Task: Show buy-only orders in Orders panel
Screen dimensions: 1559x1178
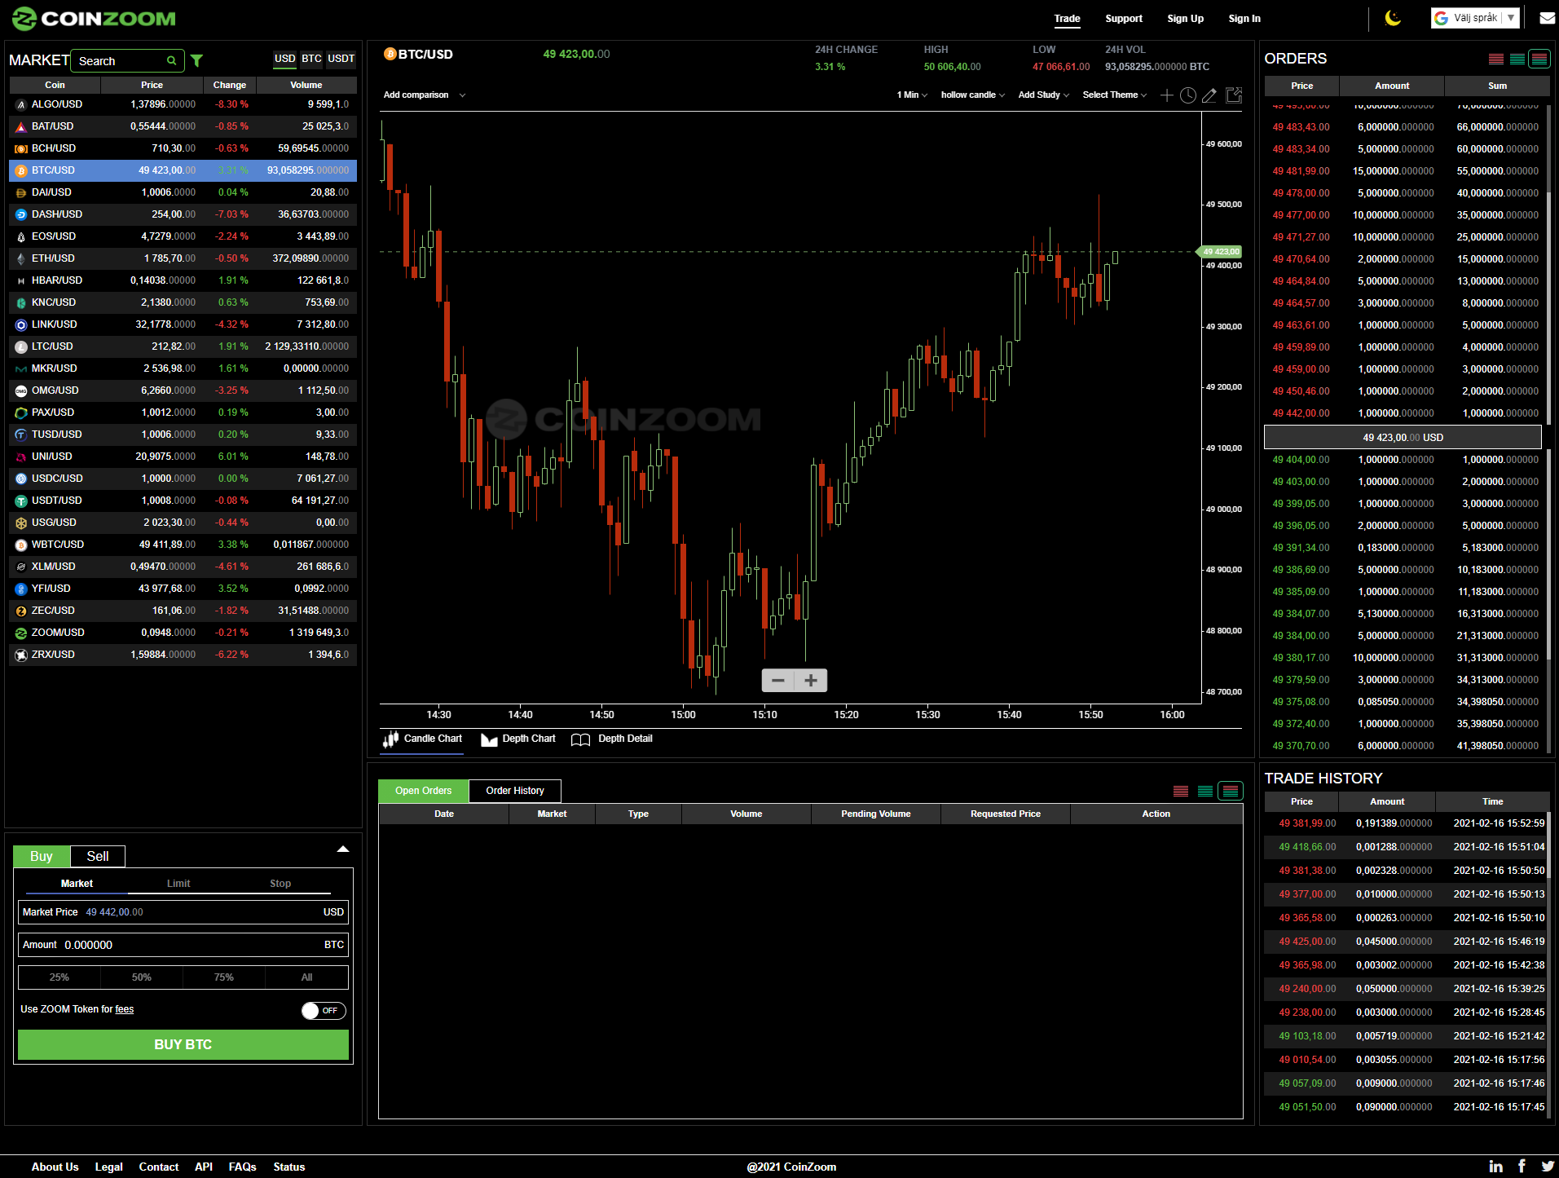Action: point(1517,59)
